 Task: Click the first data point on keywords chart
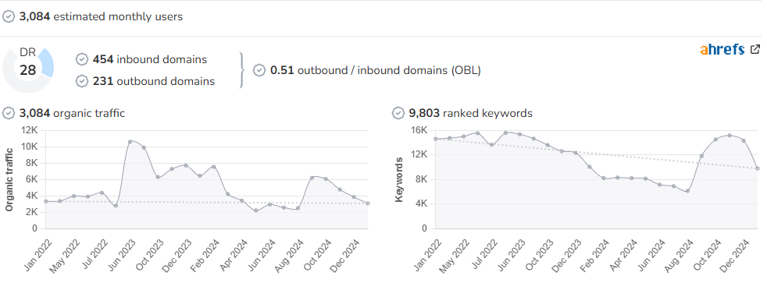click(x=435, y=139)
